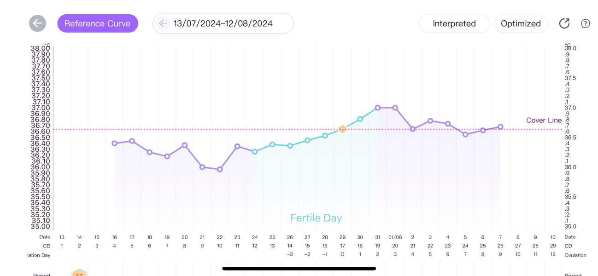Screen dimensions: 598x276
Task: Click the back arrow navigation icon
Action: point(37,23)
